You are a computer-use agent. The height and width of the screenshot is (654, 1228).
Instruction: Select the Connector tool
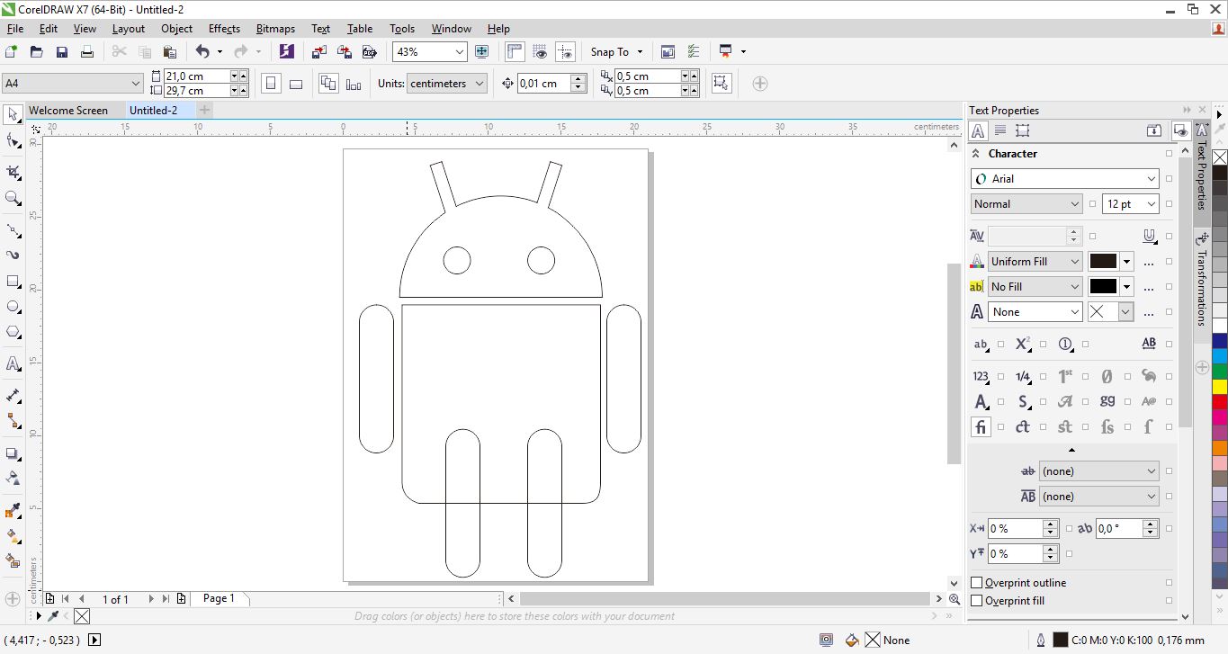tap(13, 421)
